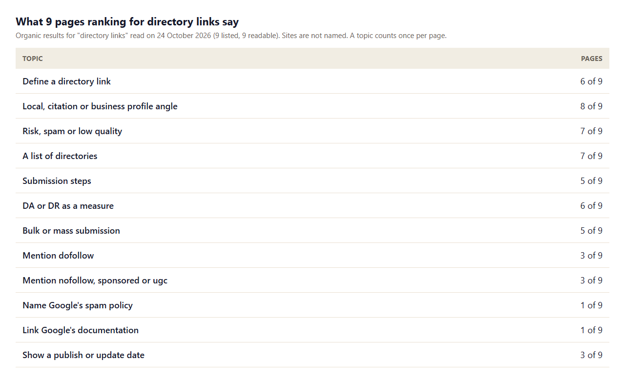Click the page count for "DA or DR as a measure"
625x381 pixels.
point(591,206)
